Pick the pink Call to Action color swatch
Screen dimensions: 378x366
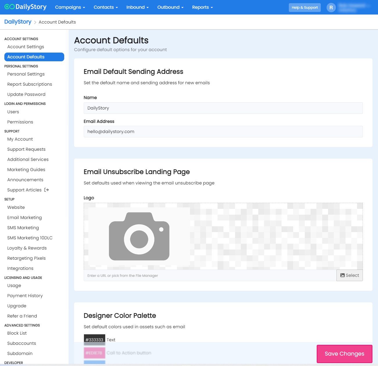click(x=94, y=353)
